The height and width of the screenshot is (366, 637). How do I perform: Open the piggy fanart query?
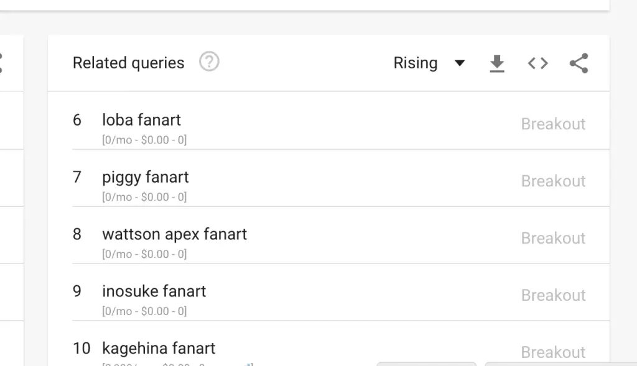pyautogui.click(x=146, y=177)
